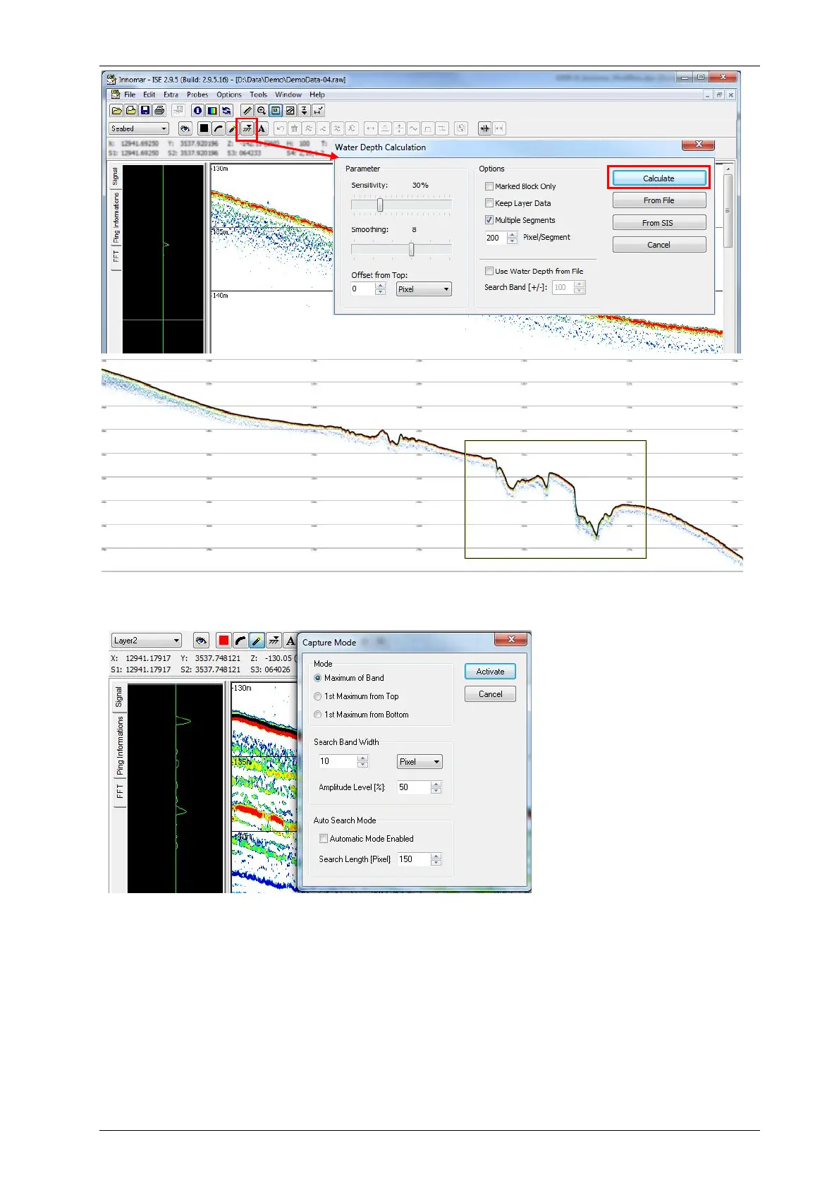Select 1st Maximum from Top mode
The width and height of the screenshot is (839, 1188).
318,696
